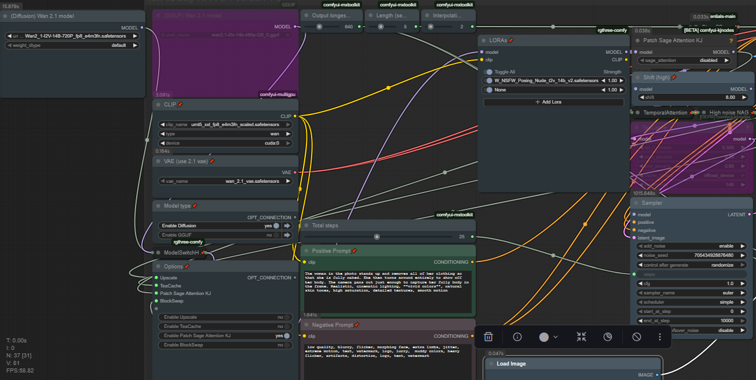Screen dimensions: 756x380
Task: Open three-dot more options in selection toolbar
Action: 660,337
